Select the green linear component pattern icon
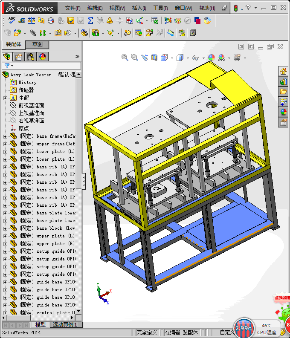The image size is (290, 338). click(x=43, y=33)
